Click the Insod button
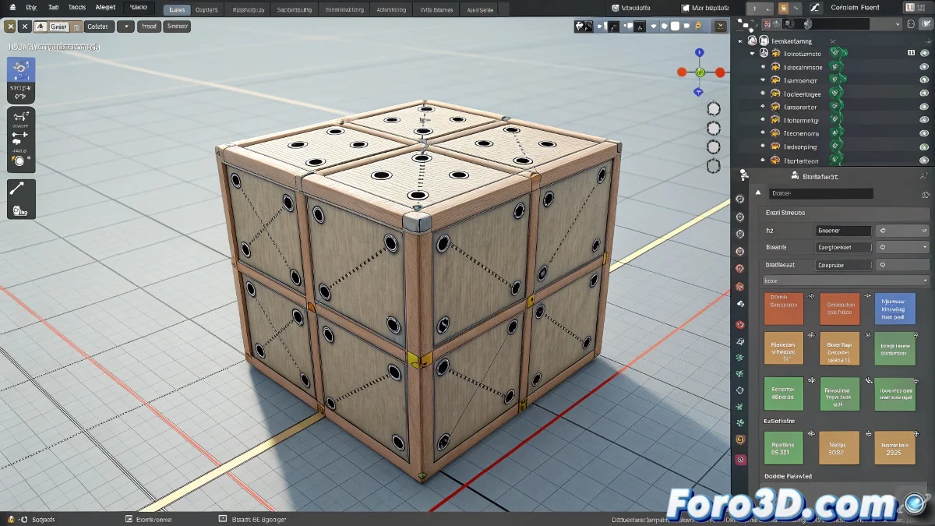This screenshot has width=935, height=526. click(150, 26)
